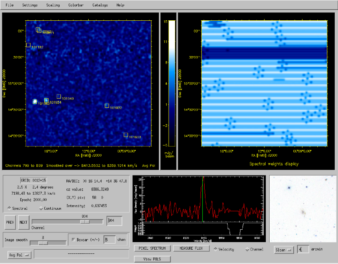This screenshot has width=338, height=264.
Task: Click the MEASURE FLUX button
Action: 191,249
